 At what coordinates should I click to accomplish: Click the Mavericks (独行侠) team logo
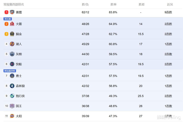[x=12, y=96]
